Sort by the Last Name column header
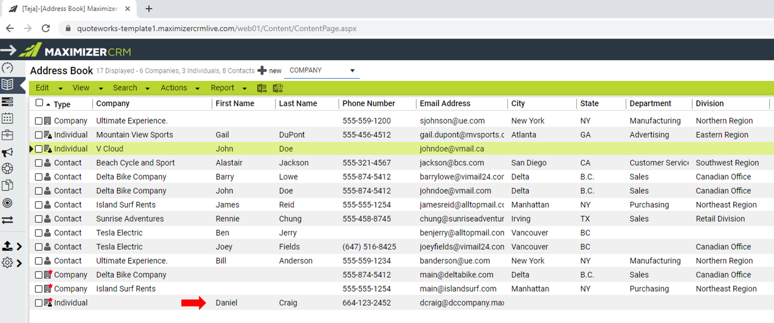The height and width of the screenshot is (323, 774). (x=298, y=104)
